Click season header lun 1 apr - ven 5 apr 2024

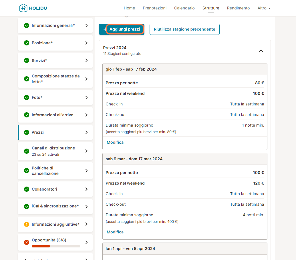pos(185,249)
